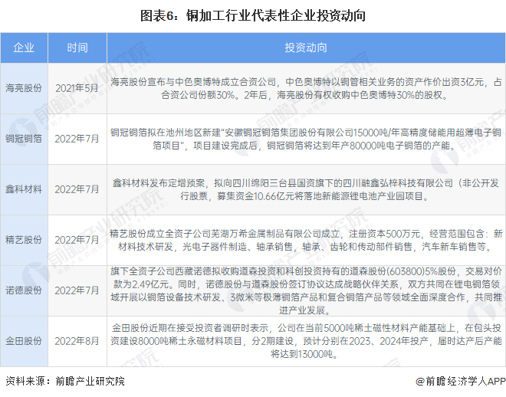Viewport: 506px width, 397px height.
Task: Click 金田股份 investment text about 稀土永磁材料
Action: click(x=306, y=341)
